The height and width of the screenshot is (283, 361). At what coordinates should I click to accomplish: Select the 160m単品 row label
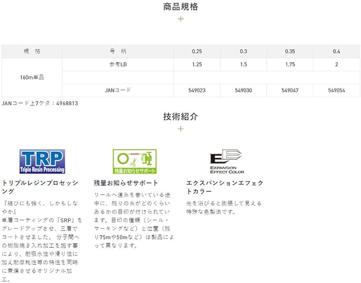coord(32,77)
